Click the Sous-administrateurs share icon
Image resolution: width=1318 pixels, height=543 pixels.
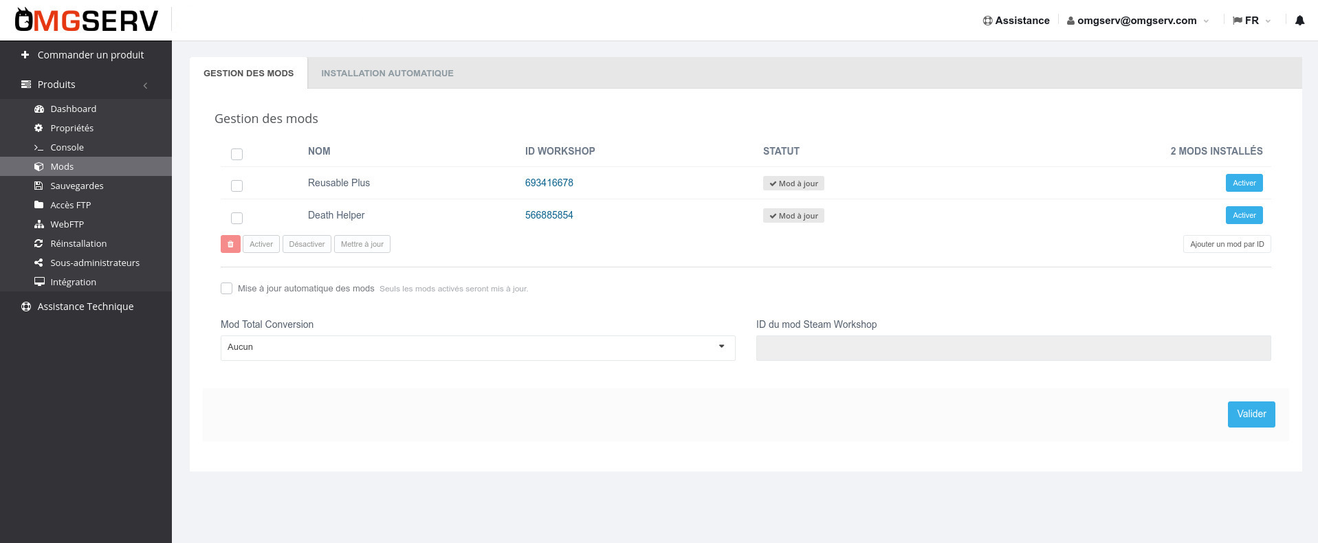(39, 263)
